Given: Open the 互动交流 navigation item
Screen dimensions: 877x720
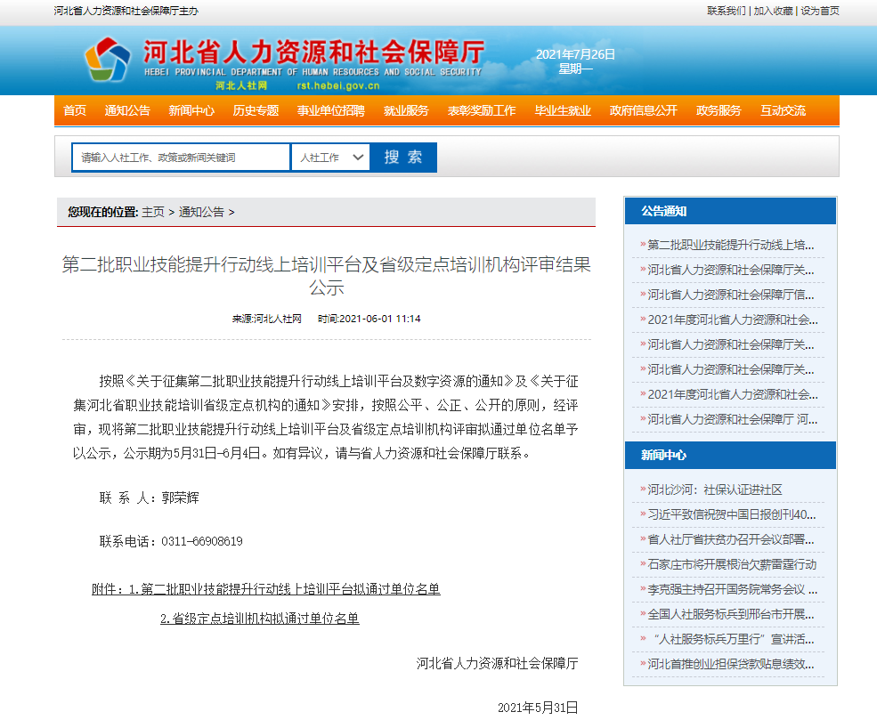Looking at the screenshot, I should point(783,110).
